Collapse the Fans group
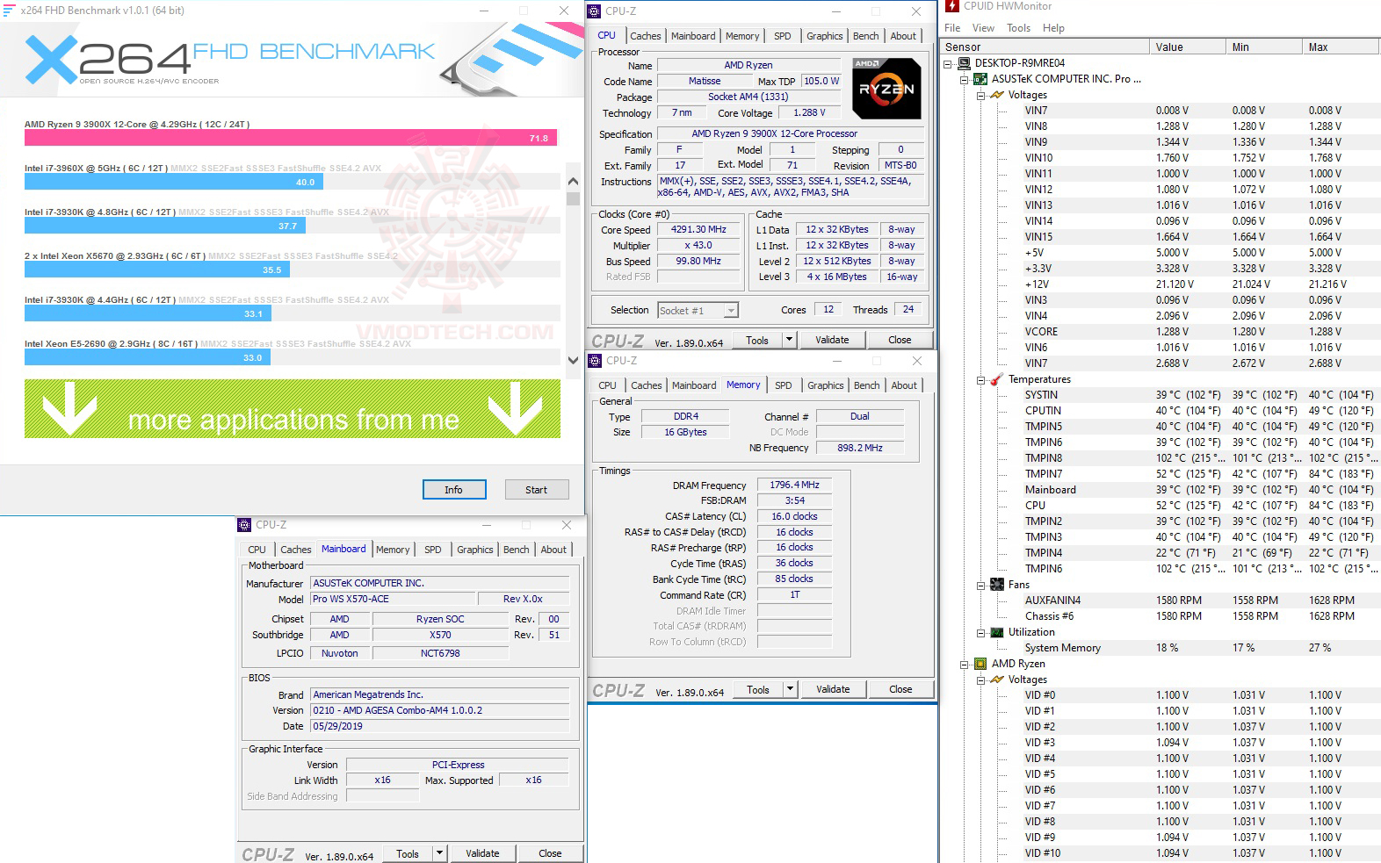The width and height of the screenshot is (1381, 863). tap(981, 585)
